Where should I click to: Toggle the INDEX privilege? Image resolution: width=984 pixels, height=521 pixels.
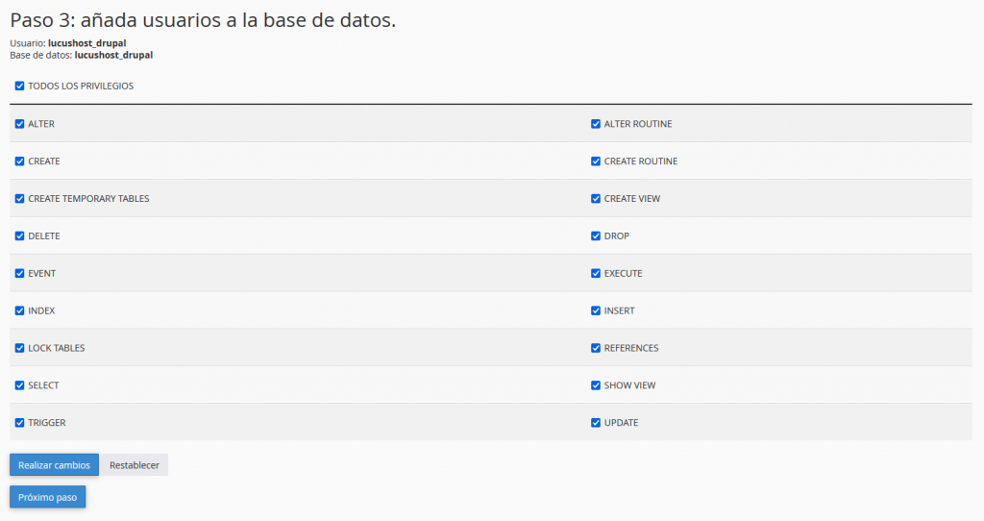click(x=19, y=311)
